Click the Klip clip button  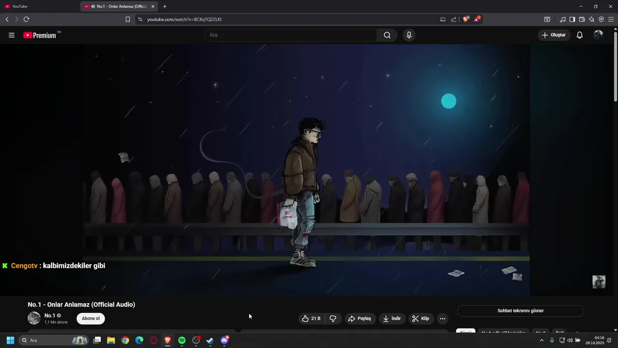421,319
